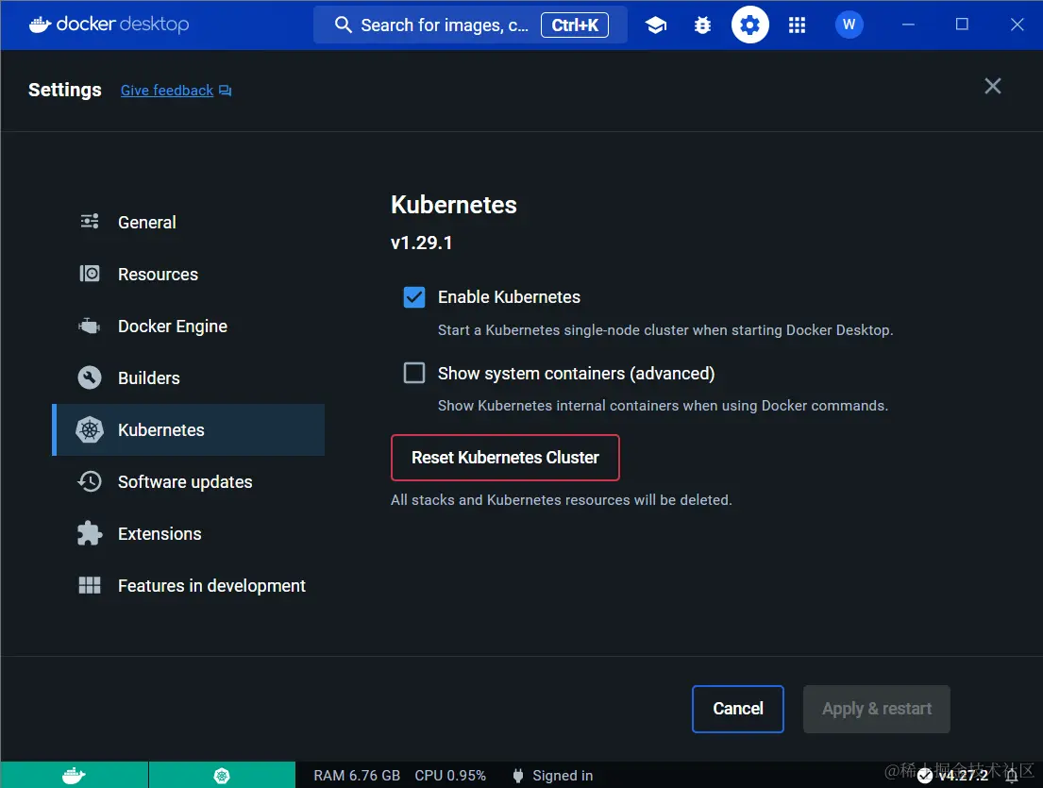Close the Settings panel with X

click(992, 86)
